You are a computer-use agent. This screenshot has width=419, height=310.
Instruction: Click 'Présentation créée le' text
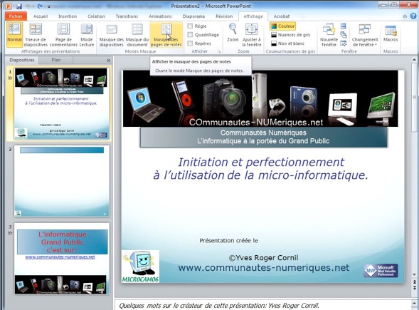tap(228, 241)
